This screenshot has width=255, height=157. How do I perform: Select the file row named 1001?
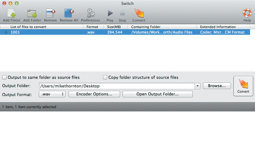tap(125, 32)
